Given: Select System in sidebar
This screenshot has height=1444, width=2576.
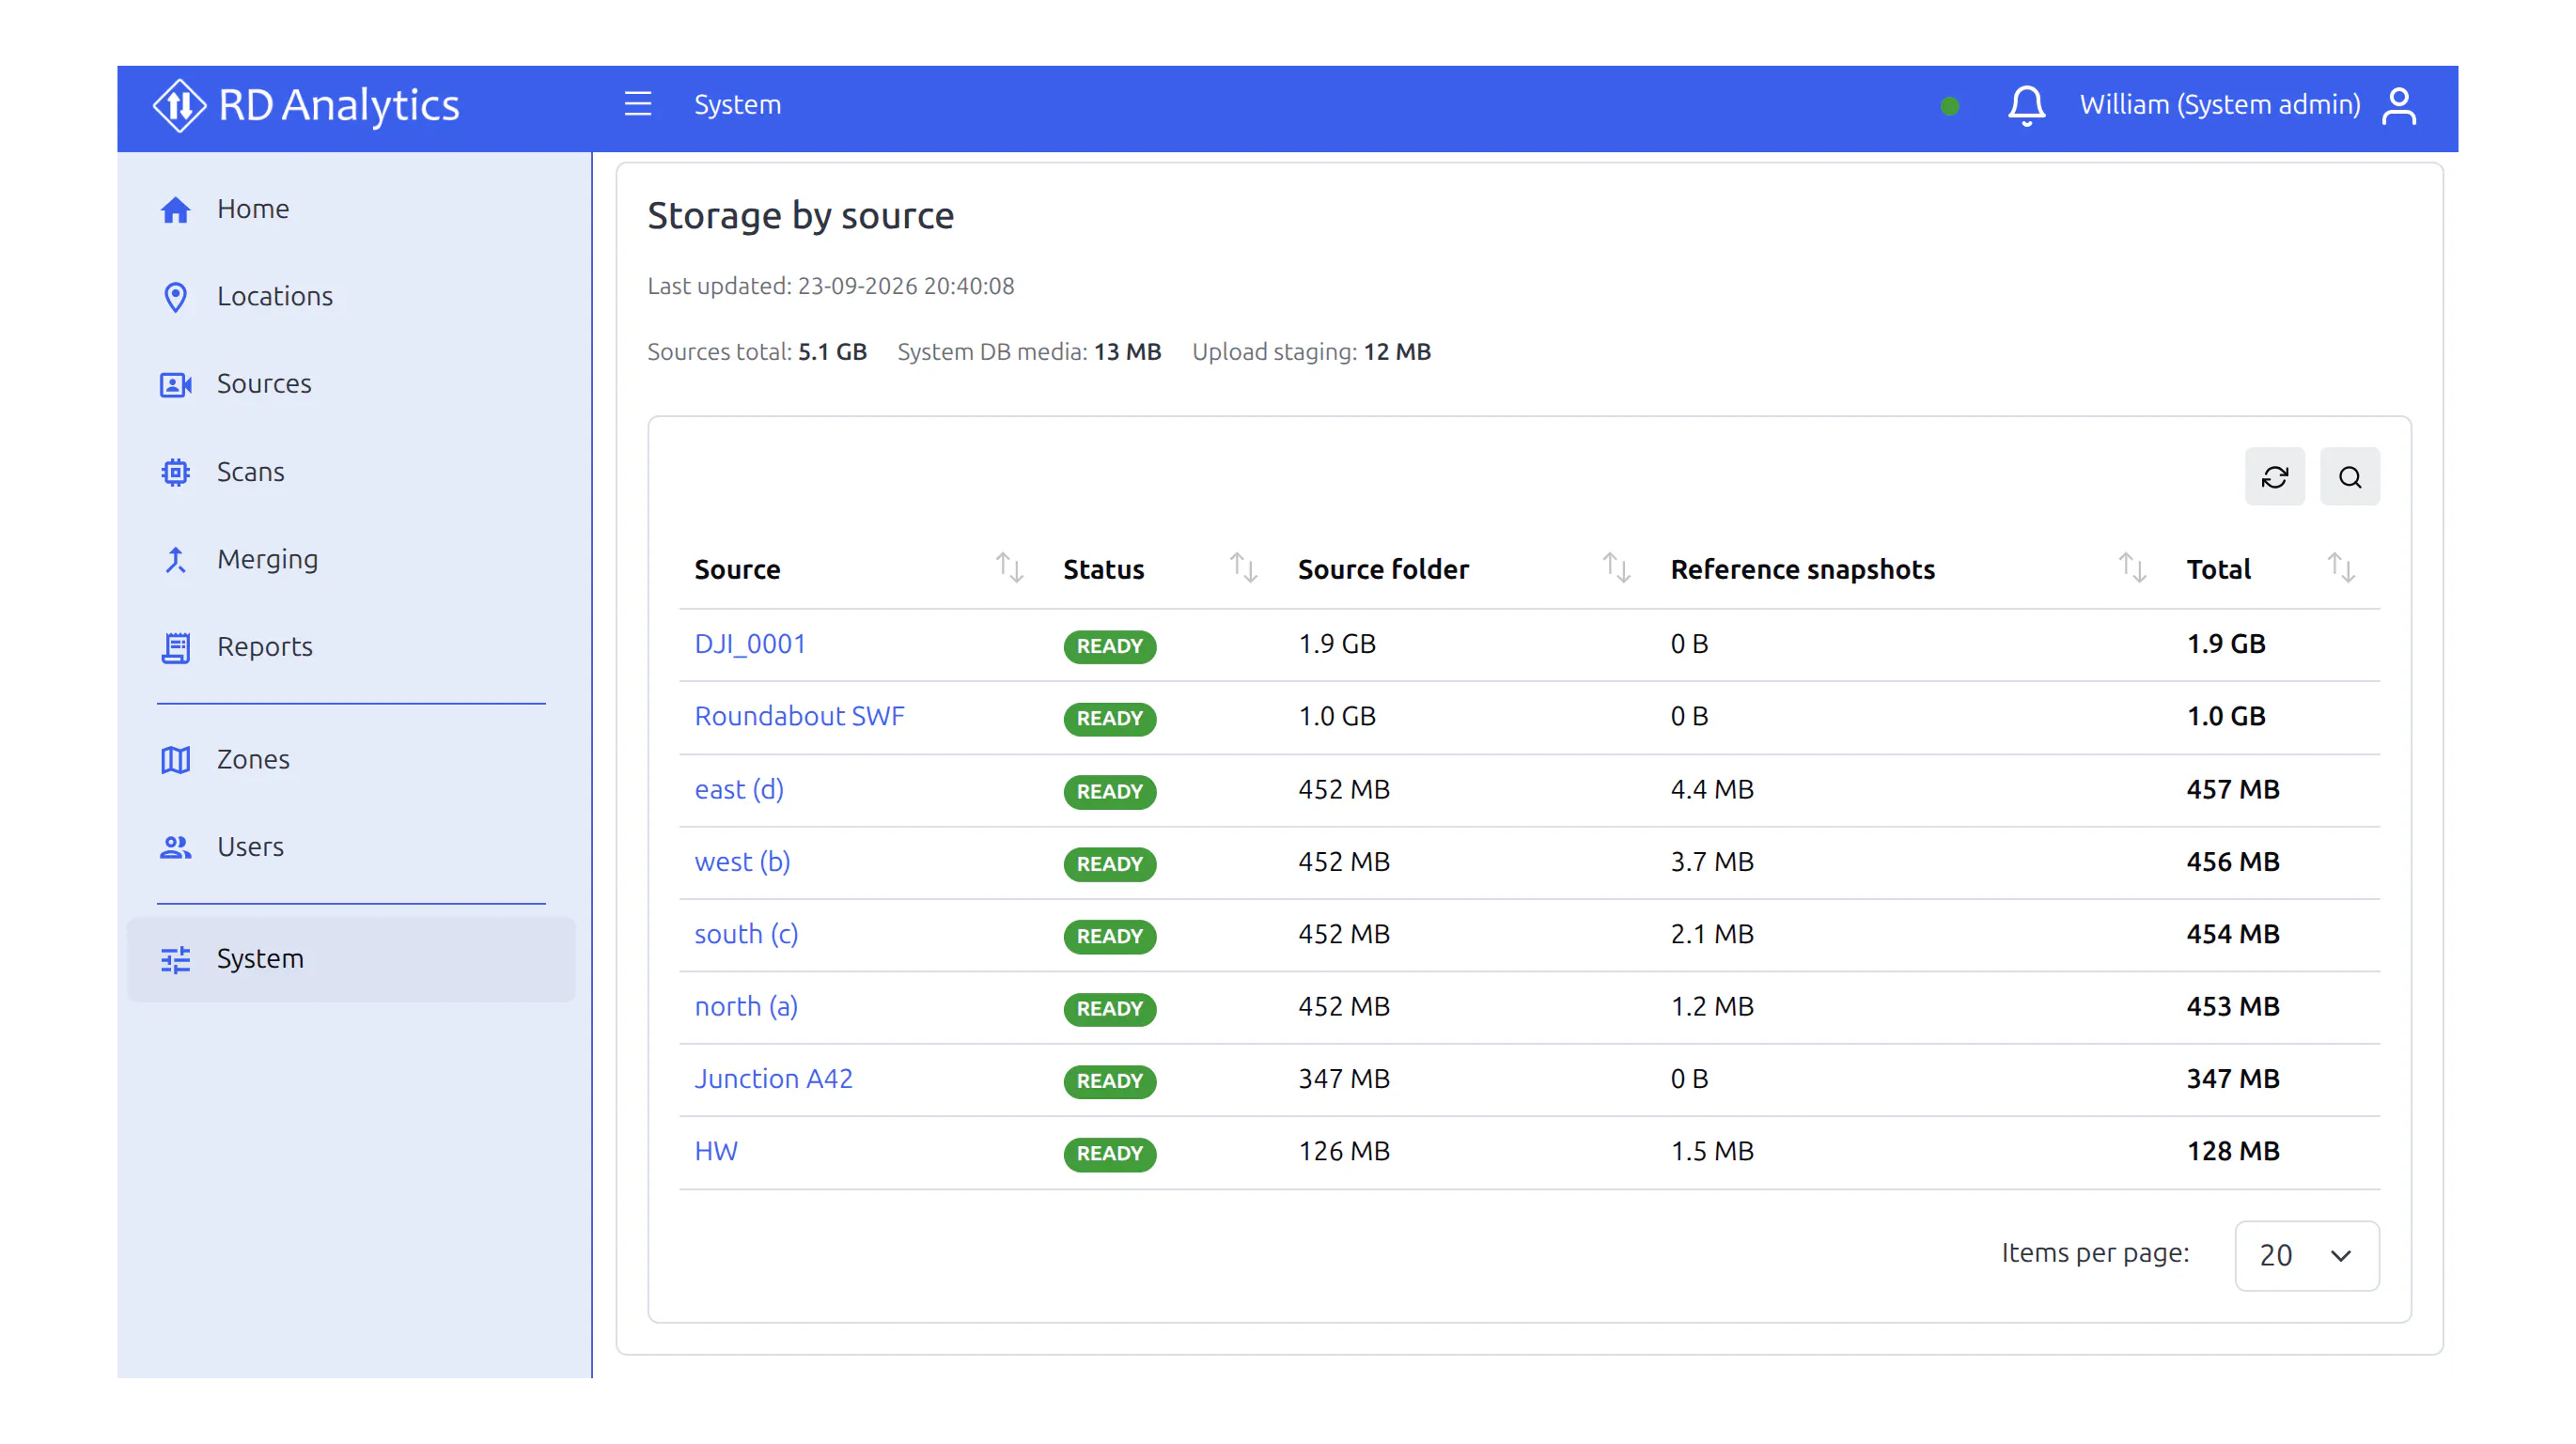Looking at the screenshot, I should pyautogui.click(x=351, y=958).
